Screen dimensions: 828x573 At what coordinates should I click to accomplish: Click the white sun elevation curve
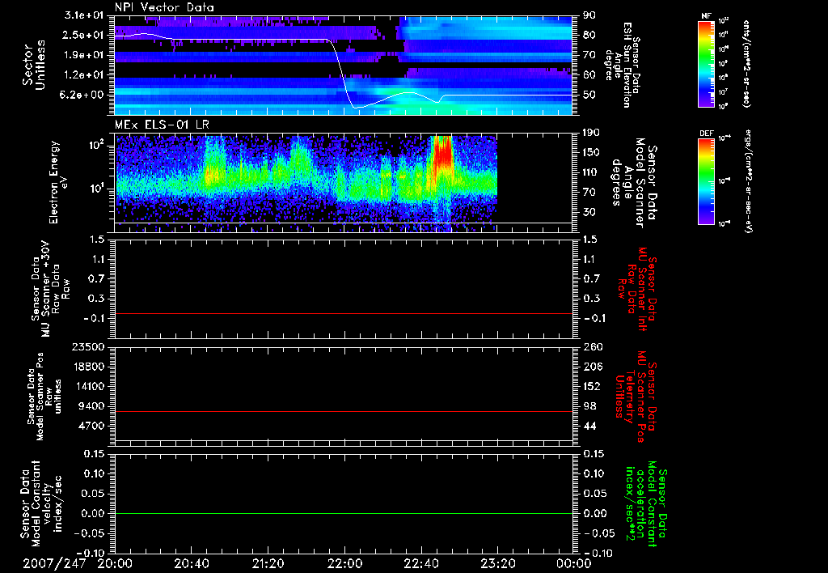(343, 71)
